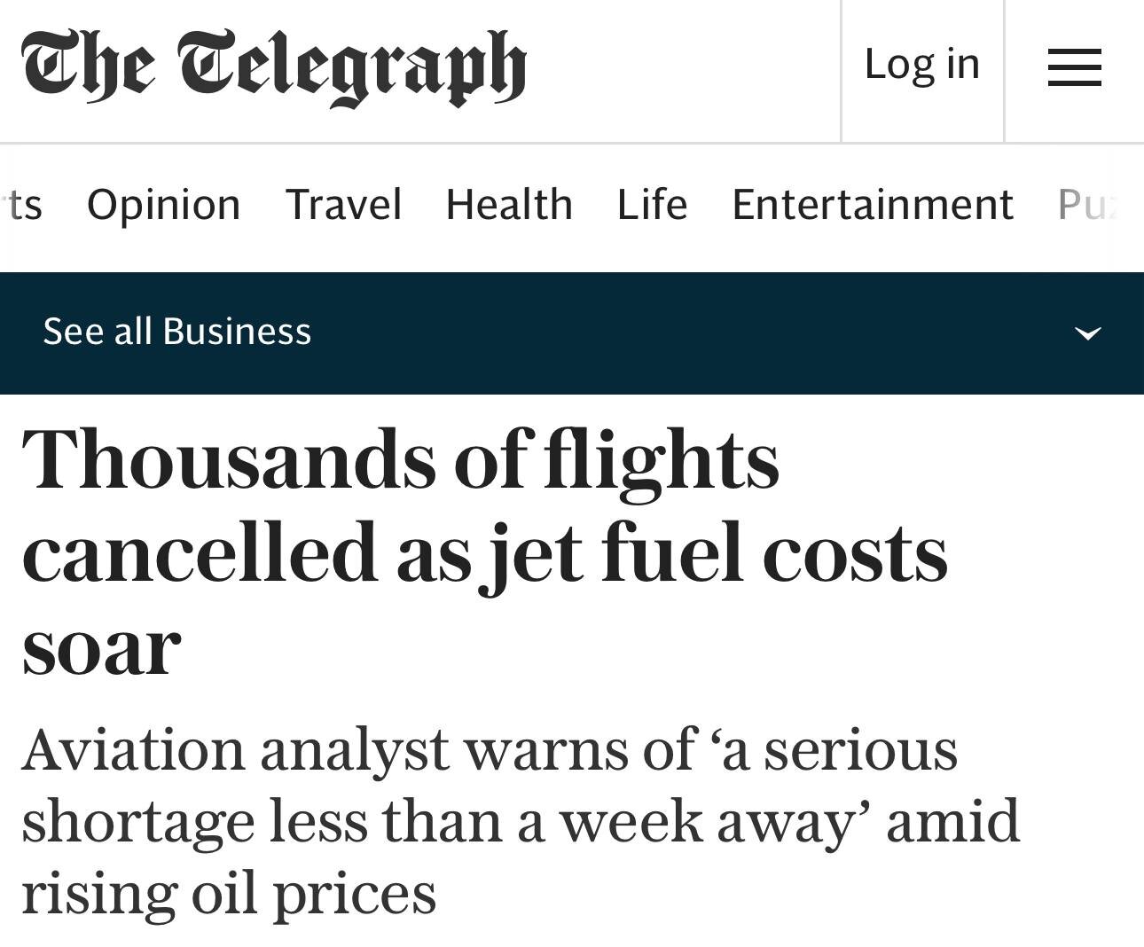The height and width of the screenshot is (947, 1144).
Task: Open the Life section
Action: coord(652,205)
